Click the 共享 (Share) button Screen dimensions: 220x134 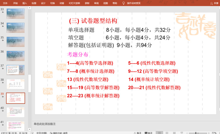click(x=214, y=3)
